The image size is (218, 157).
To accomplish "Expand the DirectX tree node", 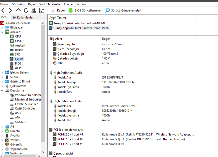I will point(2,131).
